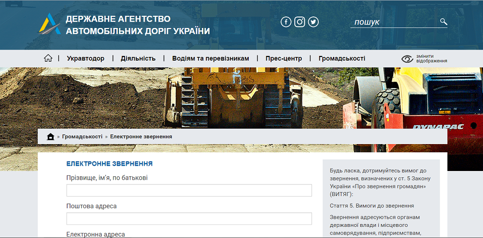Go home via the navigation house icon
The width and height of the screenshot is (483, 238).
coord(48,58)
